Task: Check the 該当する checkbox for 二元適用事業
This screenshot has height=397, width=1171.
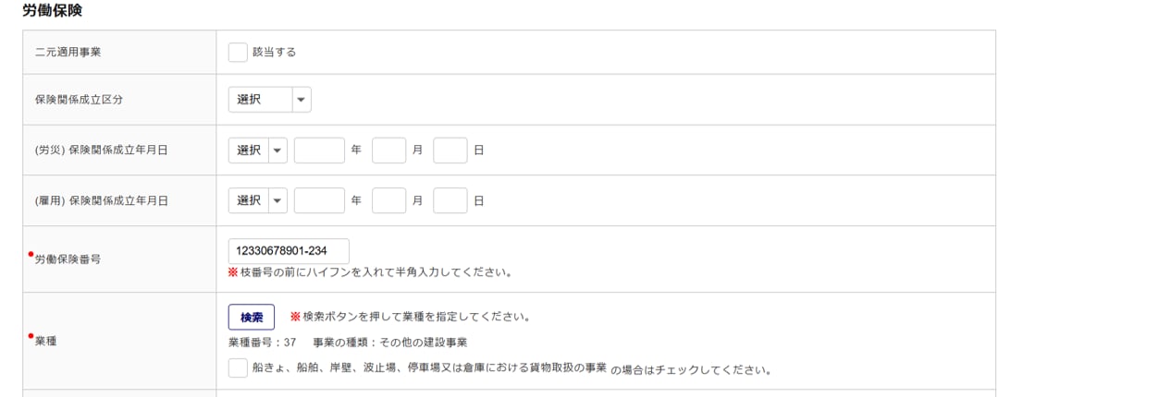Action: point(238,53)
